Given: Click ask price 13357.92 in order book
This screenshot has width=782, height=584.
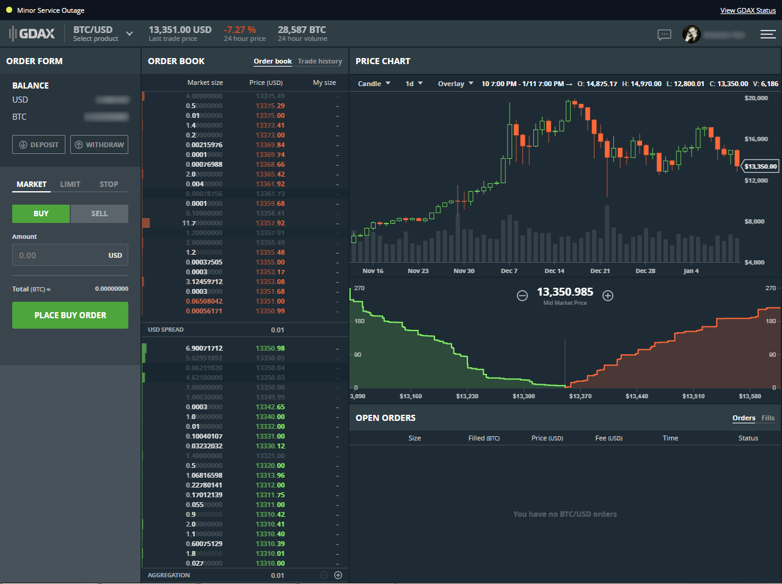Looking at the screenshot, I should point(270,223).
